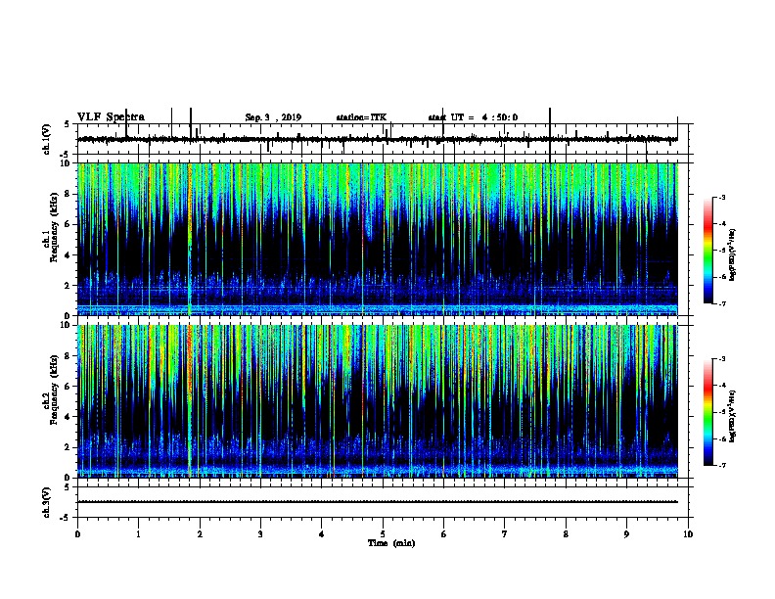The height and width of the screenshot is (599, 775).
Task: Click time axis tick label "1"
Action: (x=138, y=534)
